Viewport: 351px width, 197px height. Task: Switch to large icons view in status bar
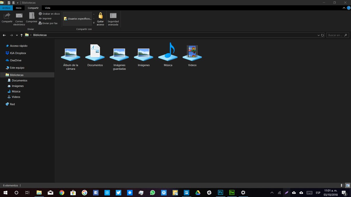pos(347,185)
